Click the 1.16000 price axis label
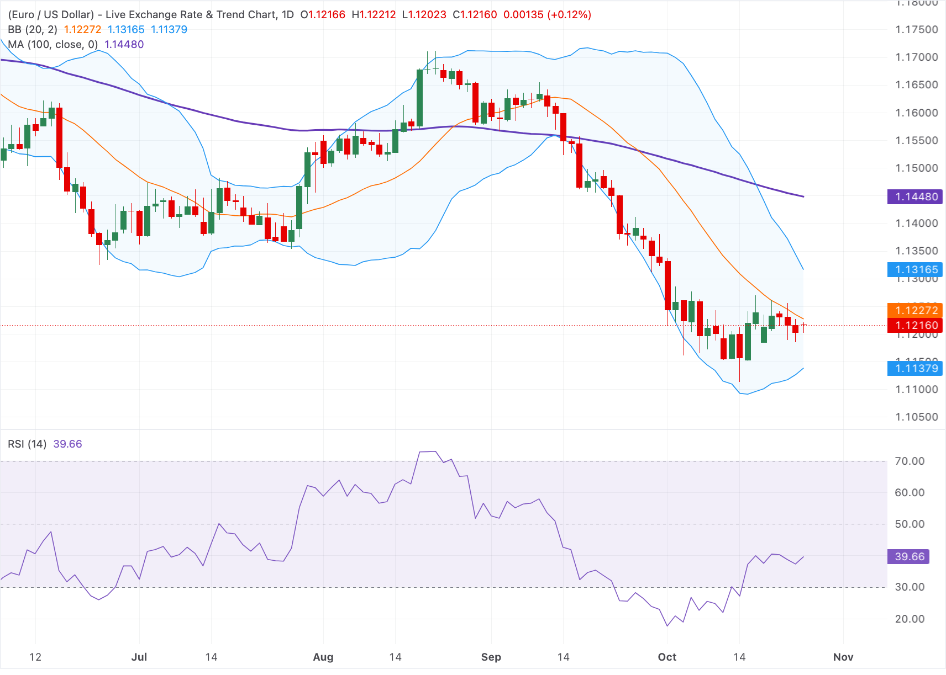Image resolution: width=946 pixels, height=675 pixels. point(917,113)
